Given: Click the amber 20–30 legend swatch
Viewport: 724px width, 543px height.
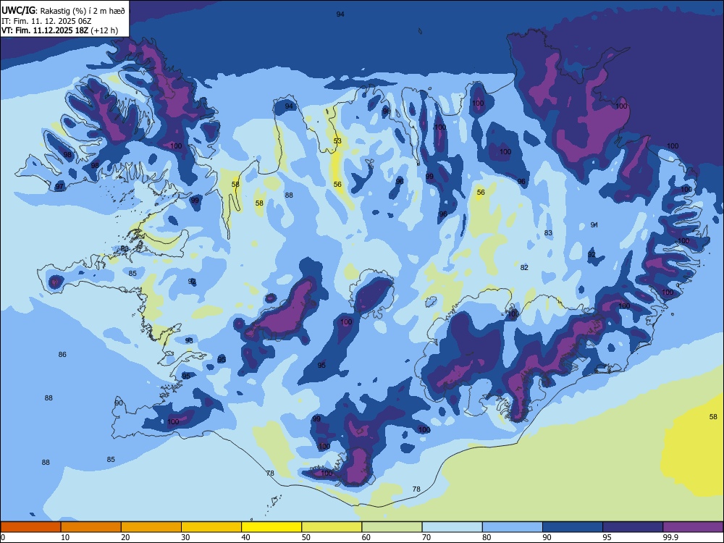Looking at the screenshot, I should (x=151, y=527).
